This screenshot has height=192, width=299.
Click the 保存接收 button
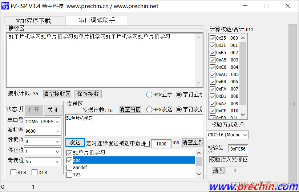[88, 94]
